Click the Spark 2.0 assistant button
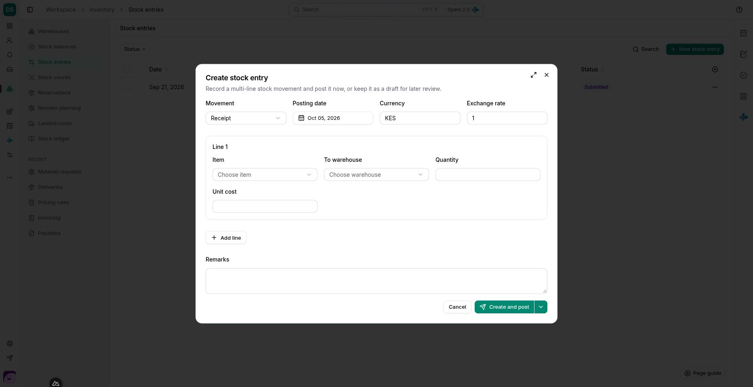Screen dimensions: 753x387 pyautogui.click(x=463, y=10)
